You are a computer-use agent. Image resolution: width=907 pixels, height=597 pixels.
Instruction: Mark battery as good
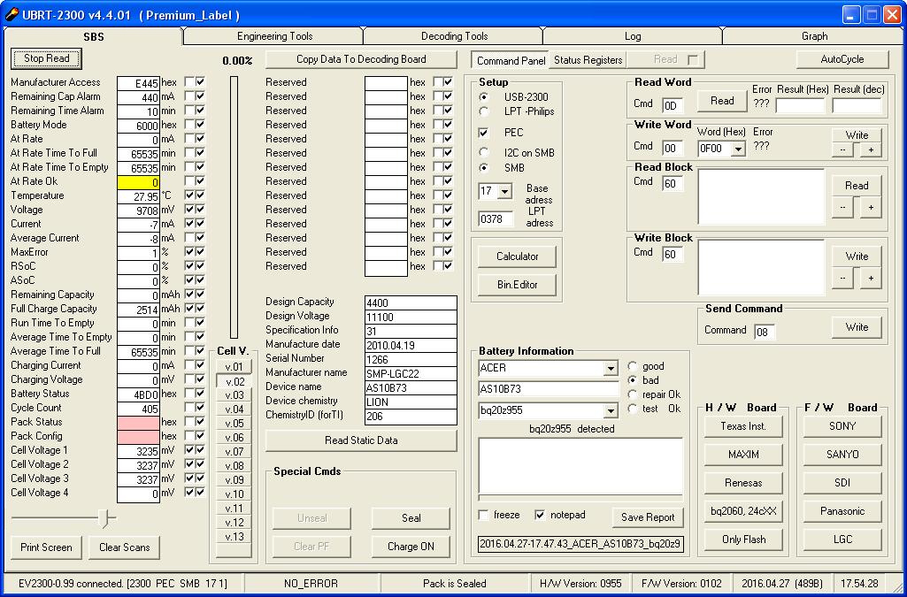pyautogui.click(x=633, y=366)
